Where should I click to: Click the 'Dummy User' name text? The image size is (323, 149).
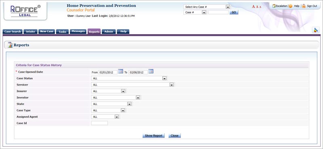(x=84, y=16)
